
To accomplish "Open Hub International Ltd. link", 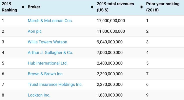I will coord(48,63).
